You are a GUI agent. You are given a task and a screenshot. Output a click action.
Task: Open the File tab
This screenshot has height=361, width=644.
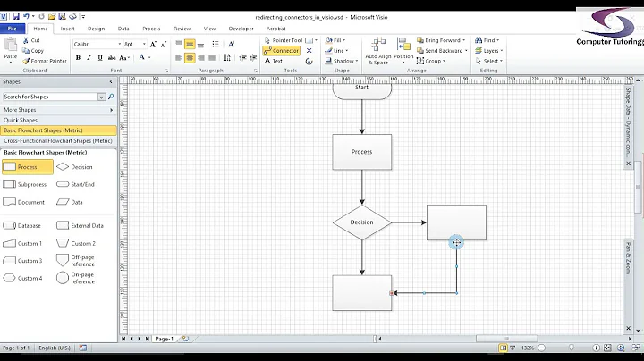tap(13, 29)
